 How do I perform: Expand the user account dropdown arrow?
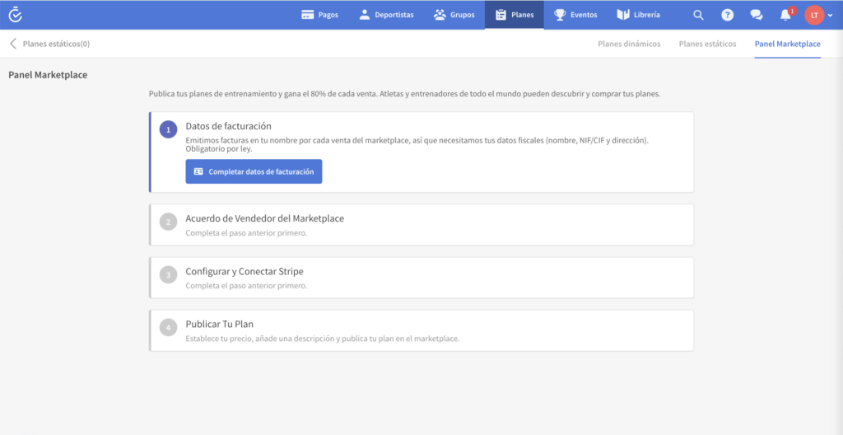tap(830, 16)
